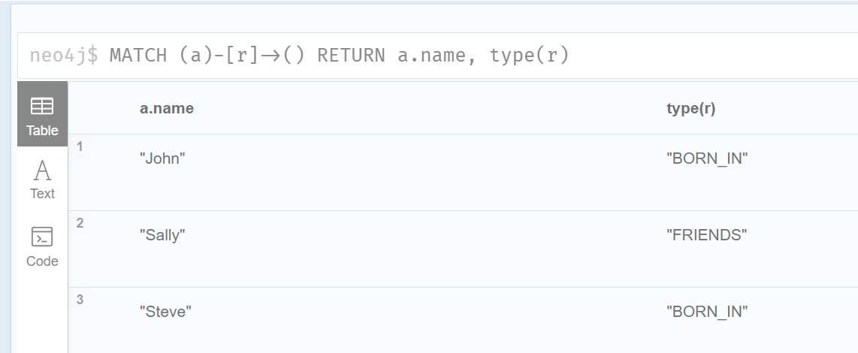Click the MATCH keyword in the query

coord(138,56)
